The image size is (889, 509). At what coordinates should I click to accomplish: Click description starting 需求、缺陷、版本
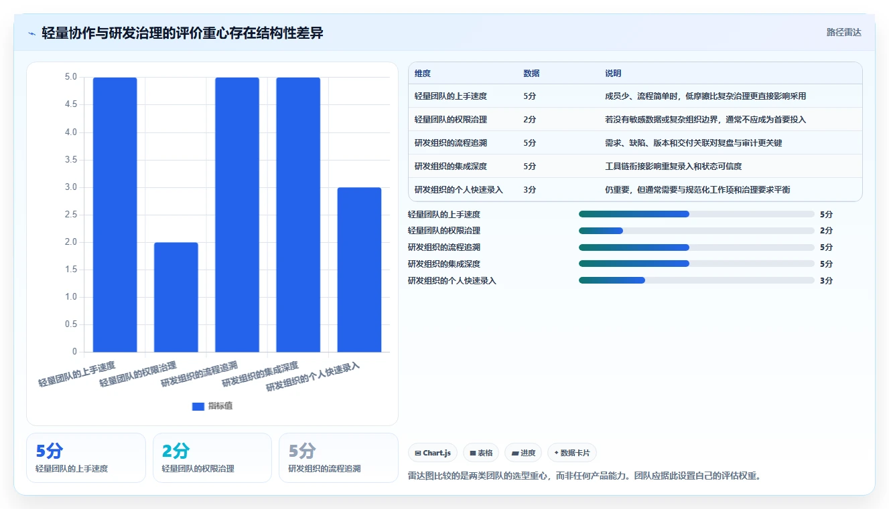tap(693, 143)
